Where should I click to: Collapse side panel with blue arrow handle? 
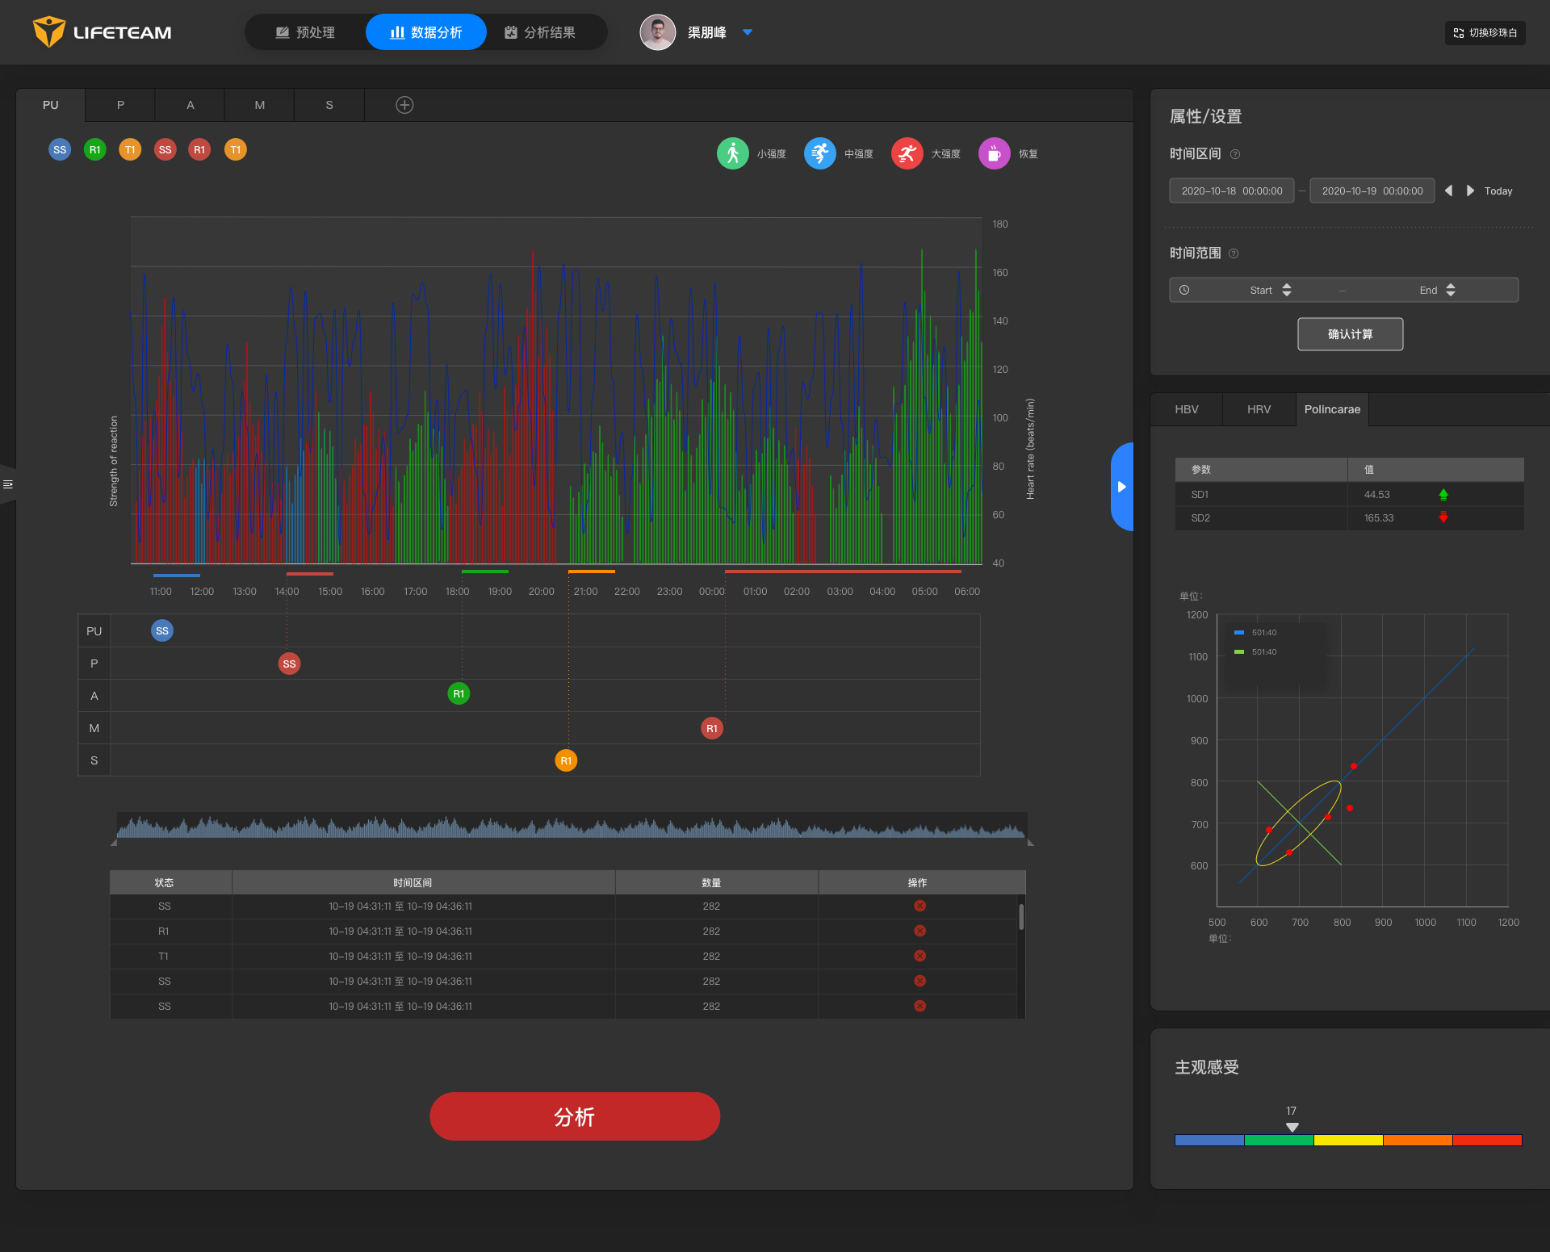[x=1121, y=487]
